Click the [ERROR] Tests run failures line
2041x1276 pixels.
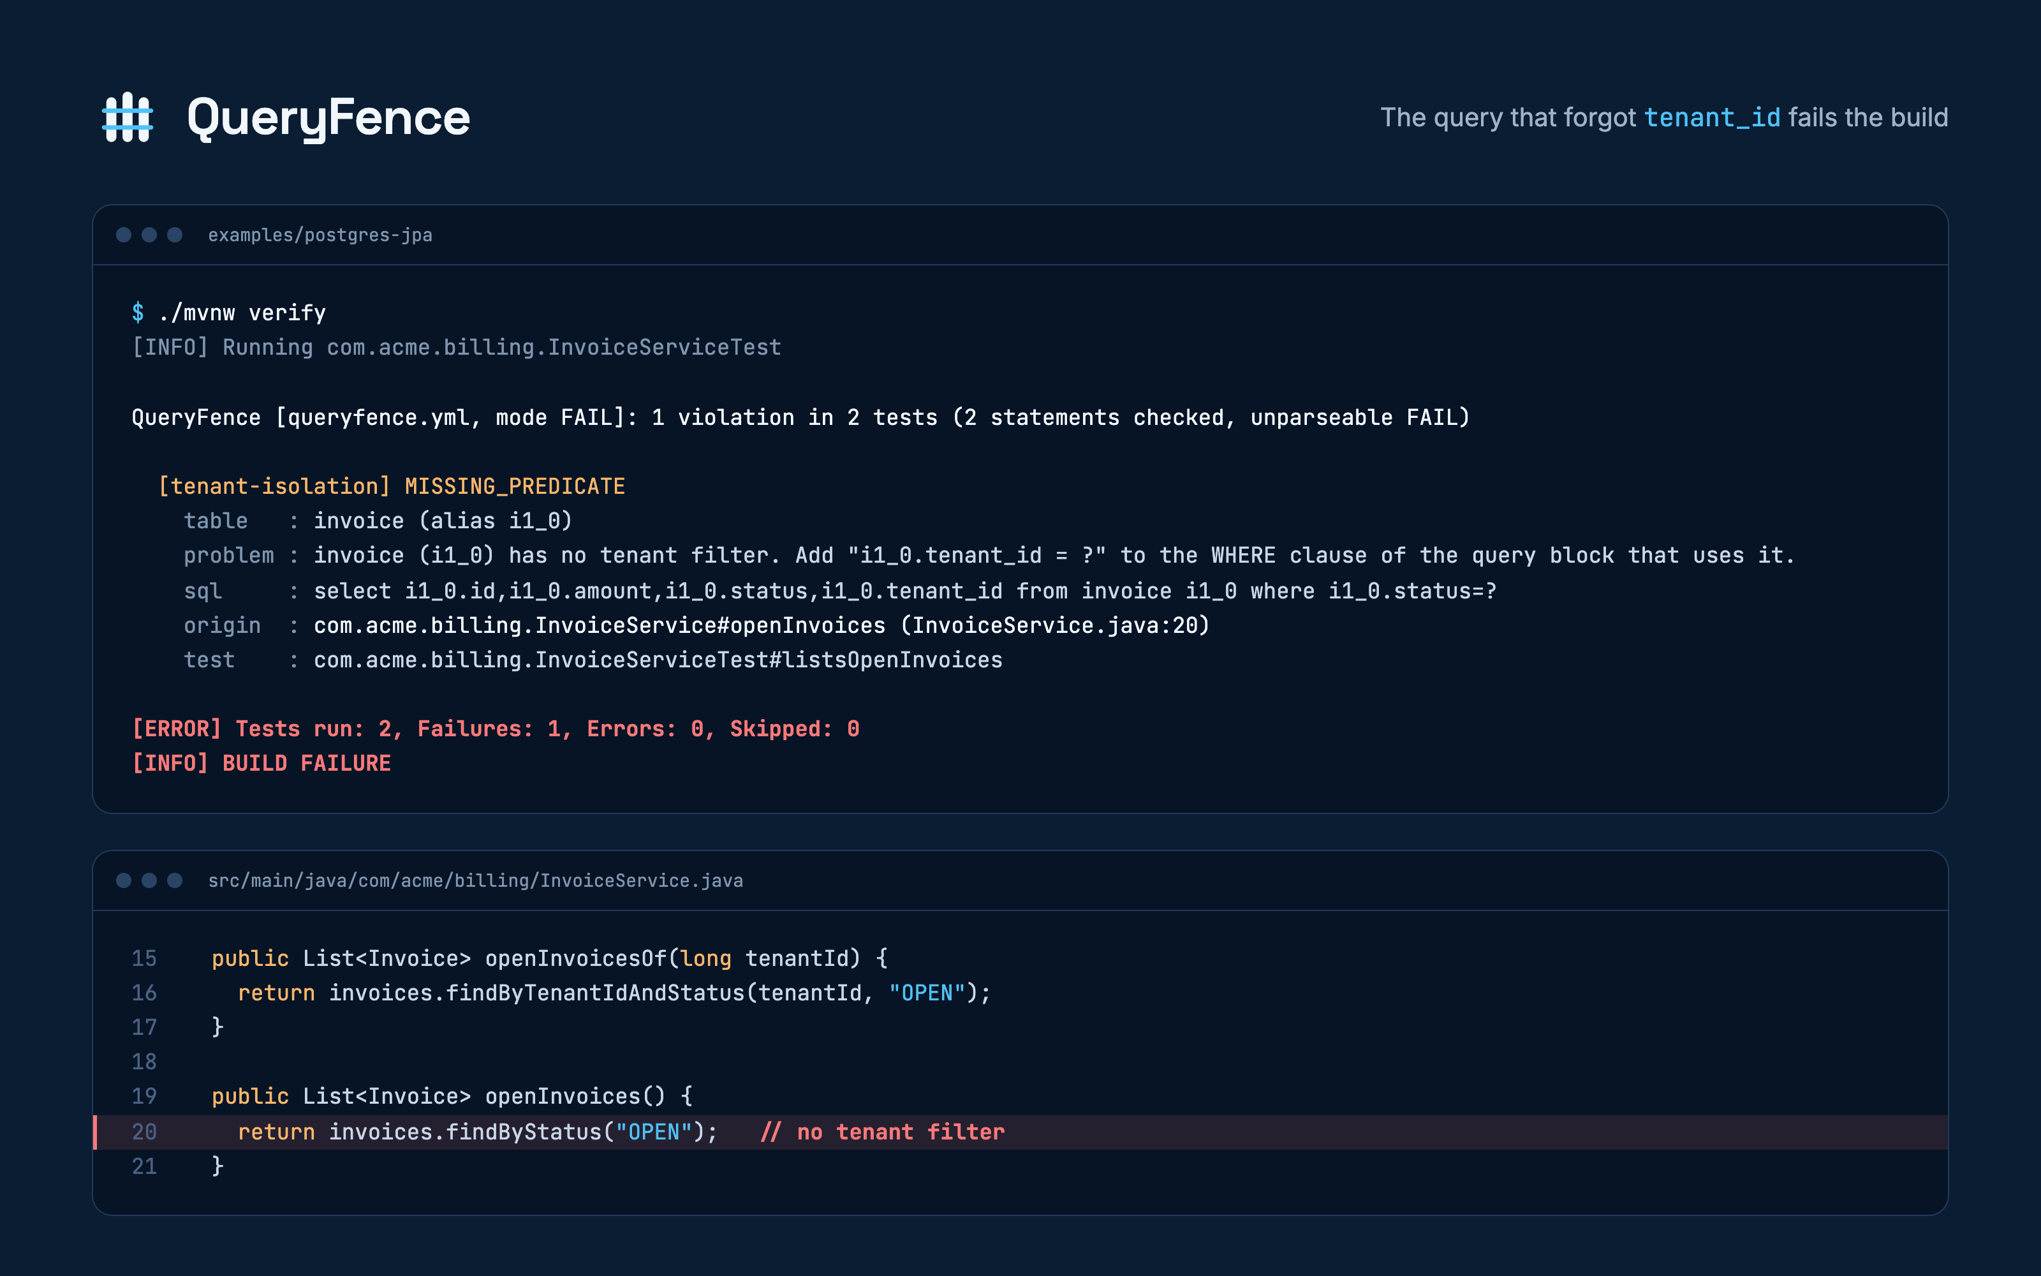click(496, 729)
